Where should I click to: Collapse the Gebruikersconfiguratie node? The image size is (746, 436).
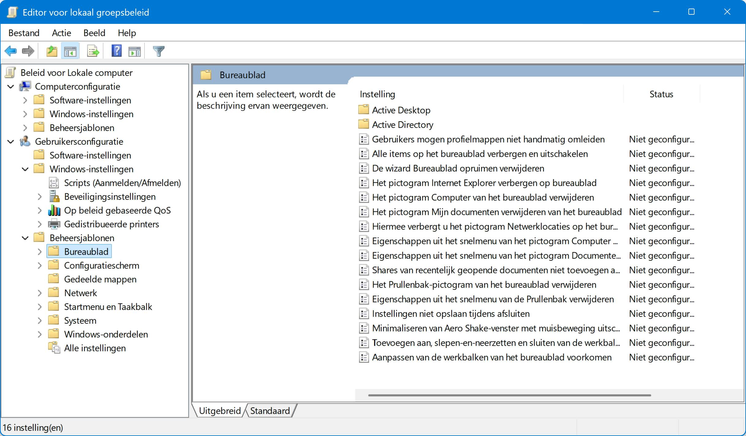click(11, 142)
